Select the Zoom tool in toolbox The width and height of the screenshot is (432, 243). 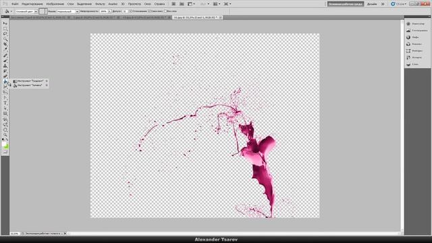[x=5, y=135]
